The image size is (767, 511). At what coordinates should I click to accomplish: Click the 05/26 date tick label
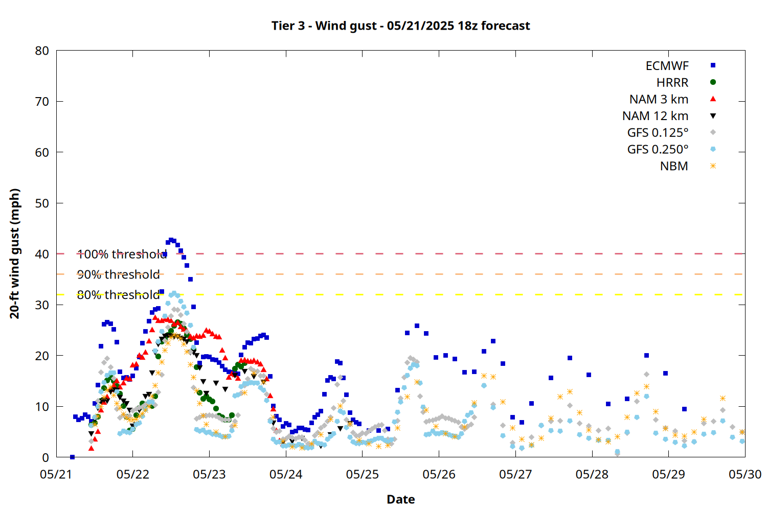(x=439, y=474)
